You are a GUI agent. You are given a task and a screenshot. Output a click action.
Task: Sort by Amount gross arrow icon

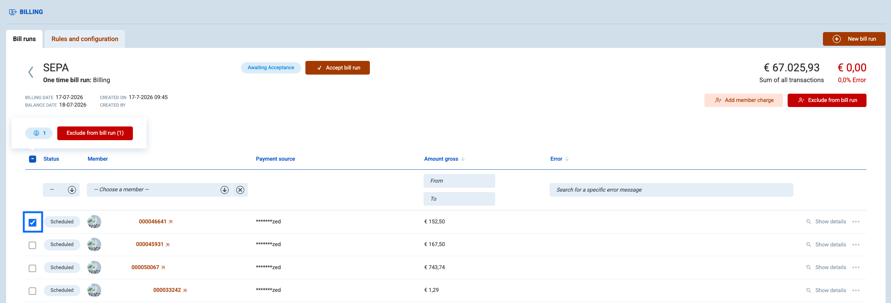pos(463,159)
